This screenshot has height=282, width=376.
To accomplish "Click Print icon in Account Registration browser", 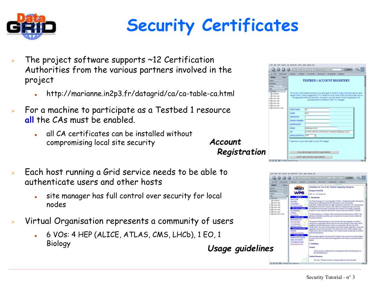I will 357,69.
